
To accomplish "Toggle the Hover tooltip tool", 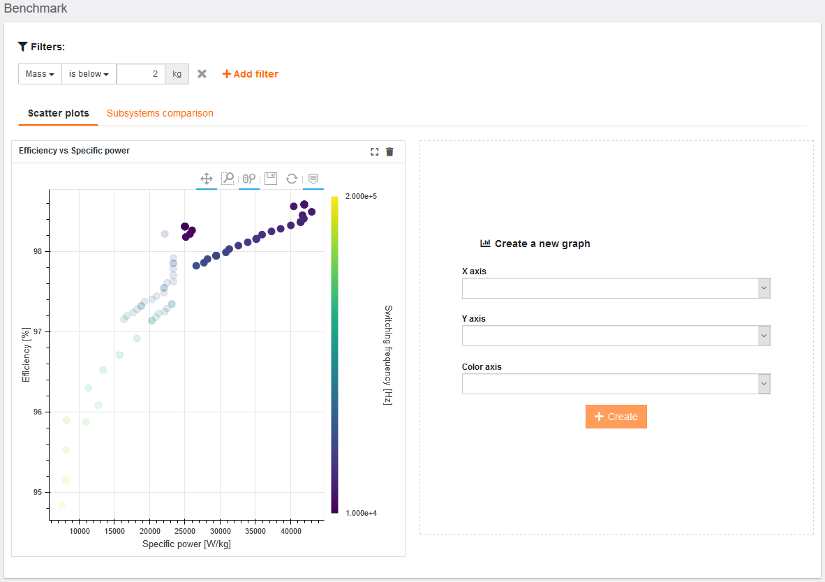I will 313,179.
